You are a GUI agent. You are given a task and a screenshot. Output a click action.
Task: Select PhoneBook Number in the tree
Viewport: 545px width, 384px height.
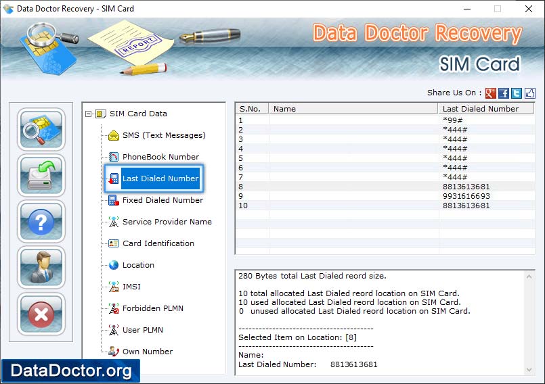click(x=160, y=157)
